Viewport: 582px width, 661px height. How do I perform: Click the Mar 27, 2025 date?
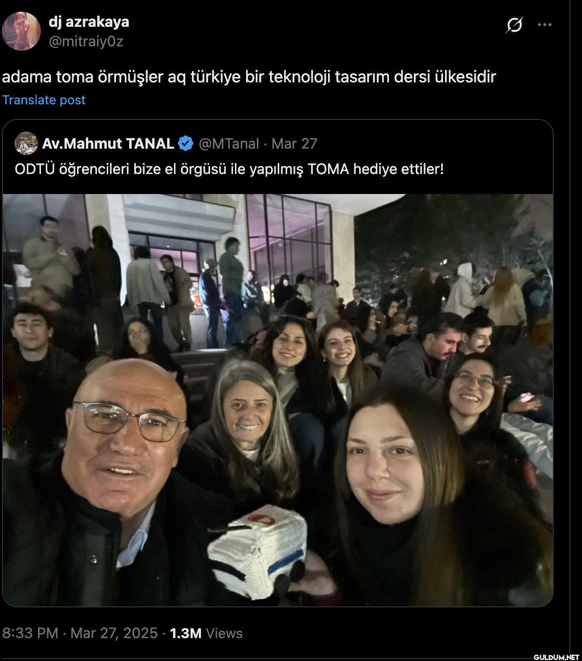point(114,633)
